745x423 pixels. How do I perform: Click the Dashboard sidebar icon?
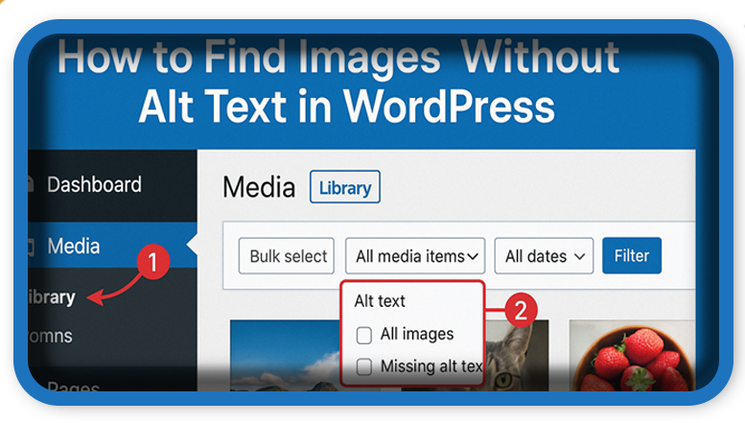pyautogui.click(x=31, y=184)
